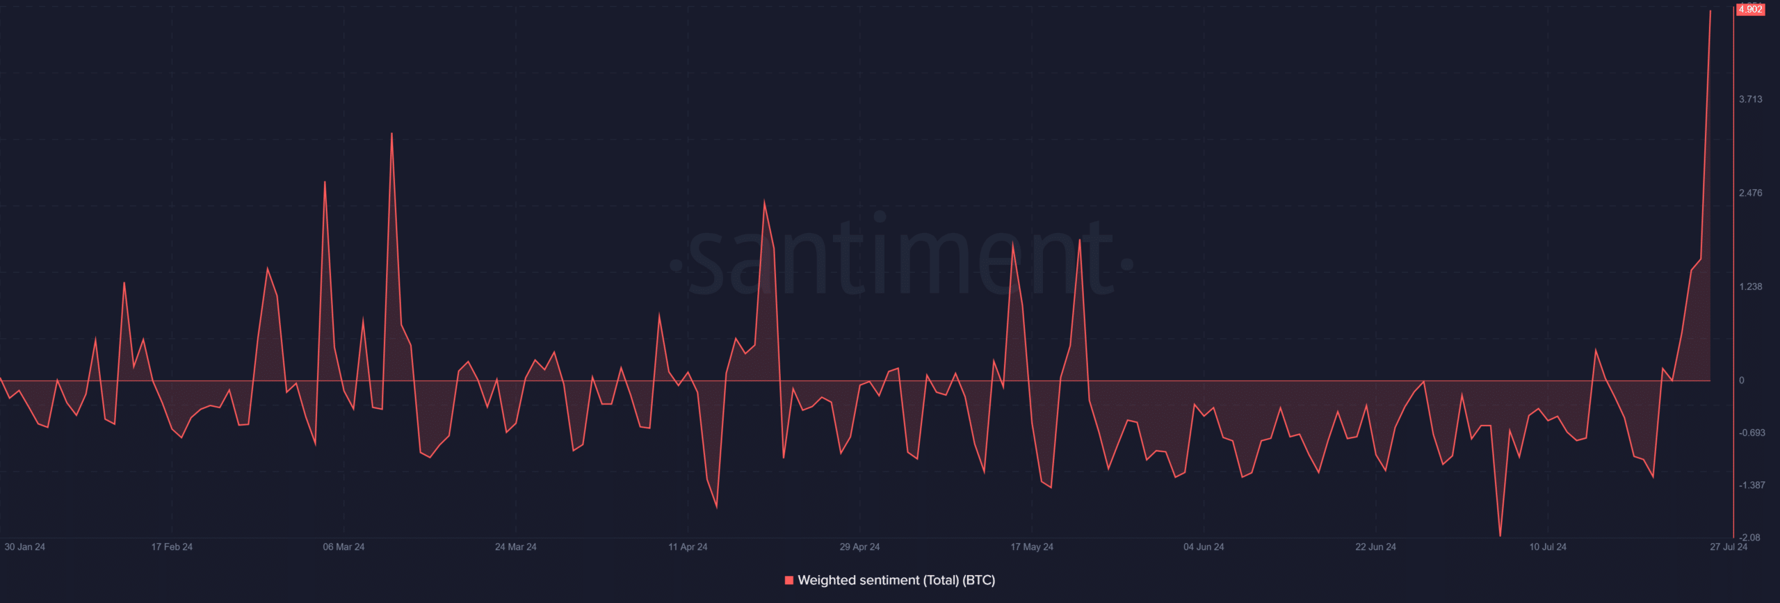The image size is (1780, 603).
Task: Click the 4.902 current value badge
Action: pos(1750,9)
